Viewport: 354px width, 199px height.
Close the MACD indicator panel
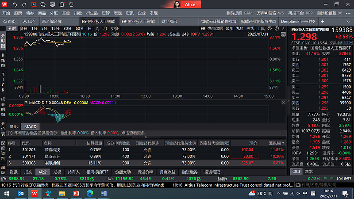(x=283, y=103)
